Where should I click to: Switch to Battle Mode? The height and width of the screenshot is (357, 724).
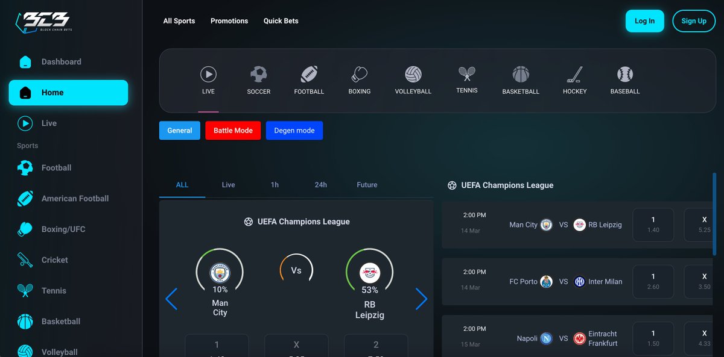click(233, 131)
